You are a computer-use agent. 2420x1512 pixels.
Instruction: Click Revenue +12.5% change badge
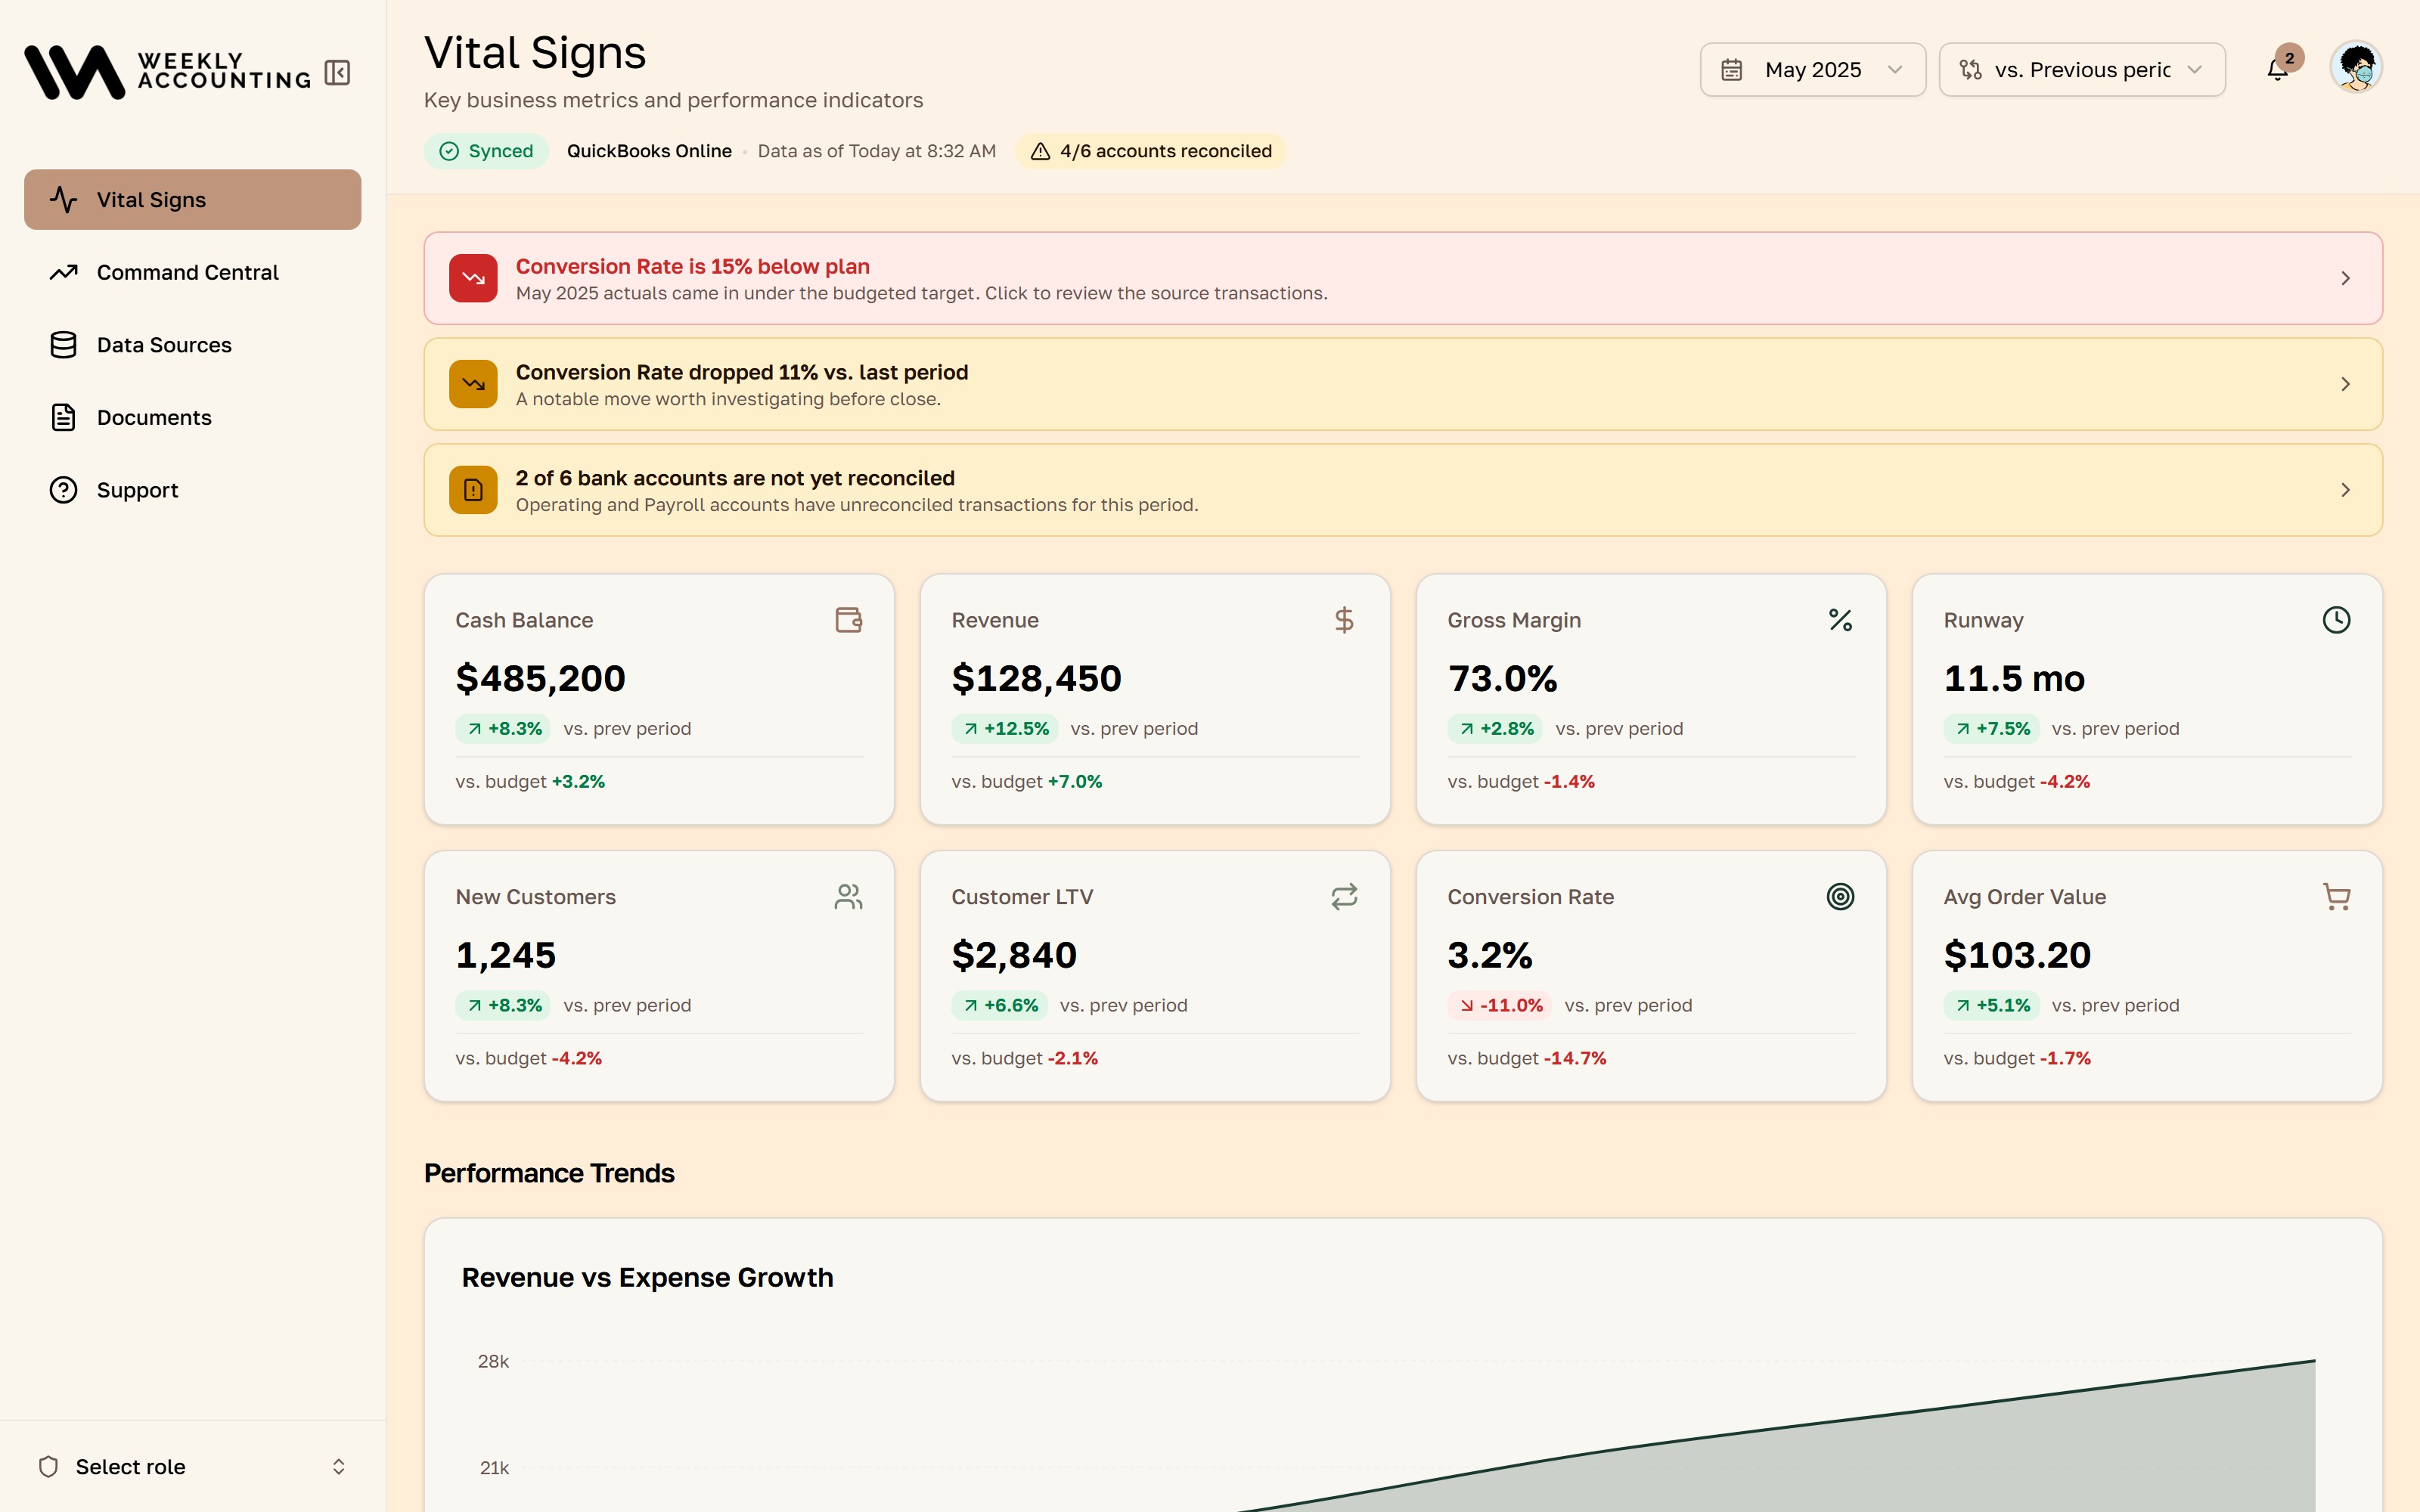[x=1004, y=729]
